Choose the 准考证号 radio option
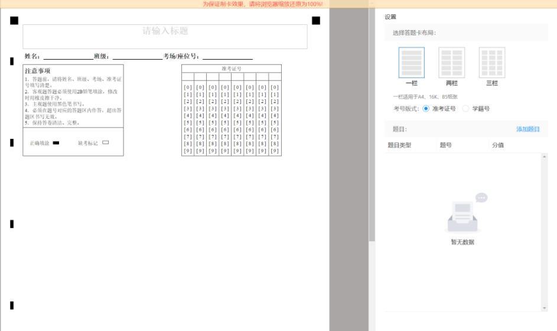The image size is (557, 331). coord(425,108)
